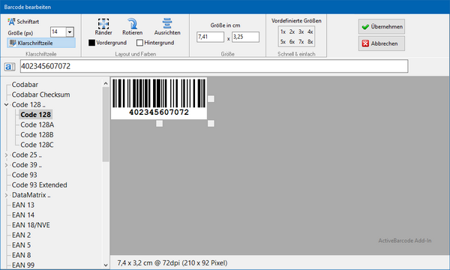This screenshot has width=450, height=270.
Task: Select Codabar Checksum barcode type
Action: 40,94
